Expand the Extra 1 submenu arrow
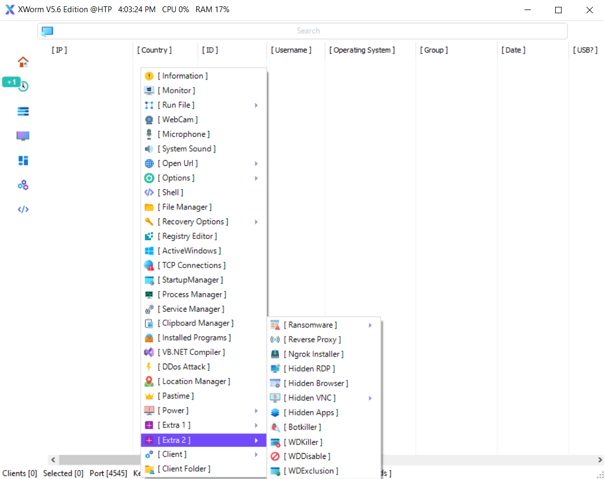Image resolution: width=604 pixels, height=479 pixels. tap(256, 425)
